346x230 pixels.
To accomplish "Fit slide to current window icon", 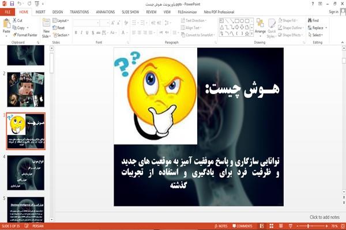I will point(343,226).
